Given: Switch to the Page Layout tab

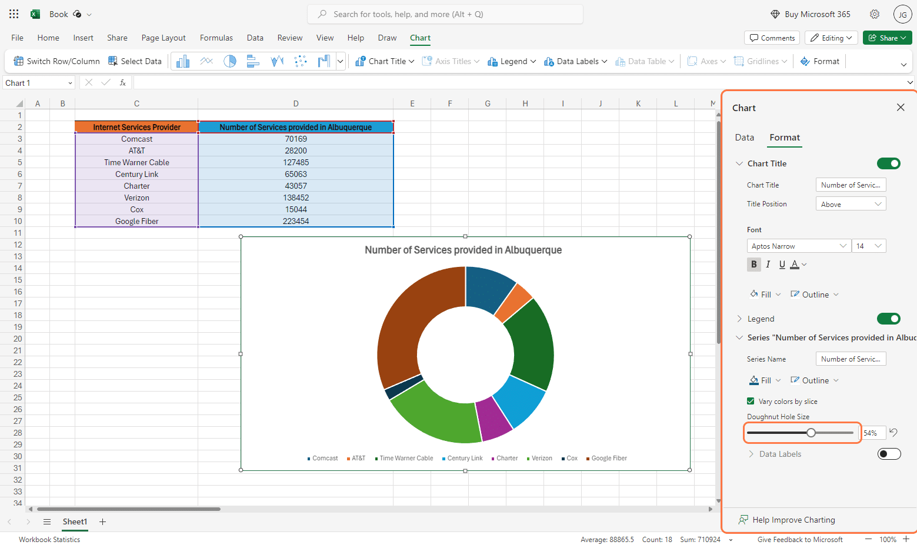Looking at the screenshot, I should (x=164, y=38).
